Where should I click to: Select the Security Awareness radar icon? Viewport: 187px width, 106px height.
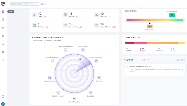click(x=53, y=61)
